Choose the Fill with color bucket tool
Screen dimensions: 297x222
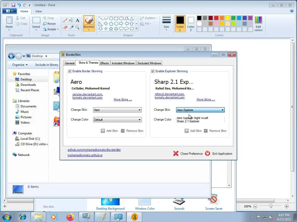coord(71,20)
